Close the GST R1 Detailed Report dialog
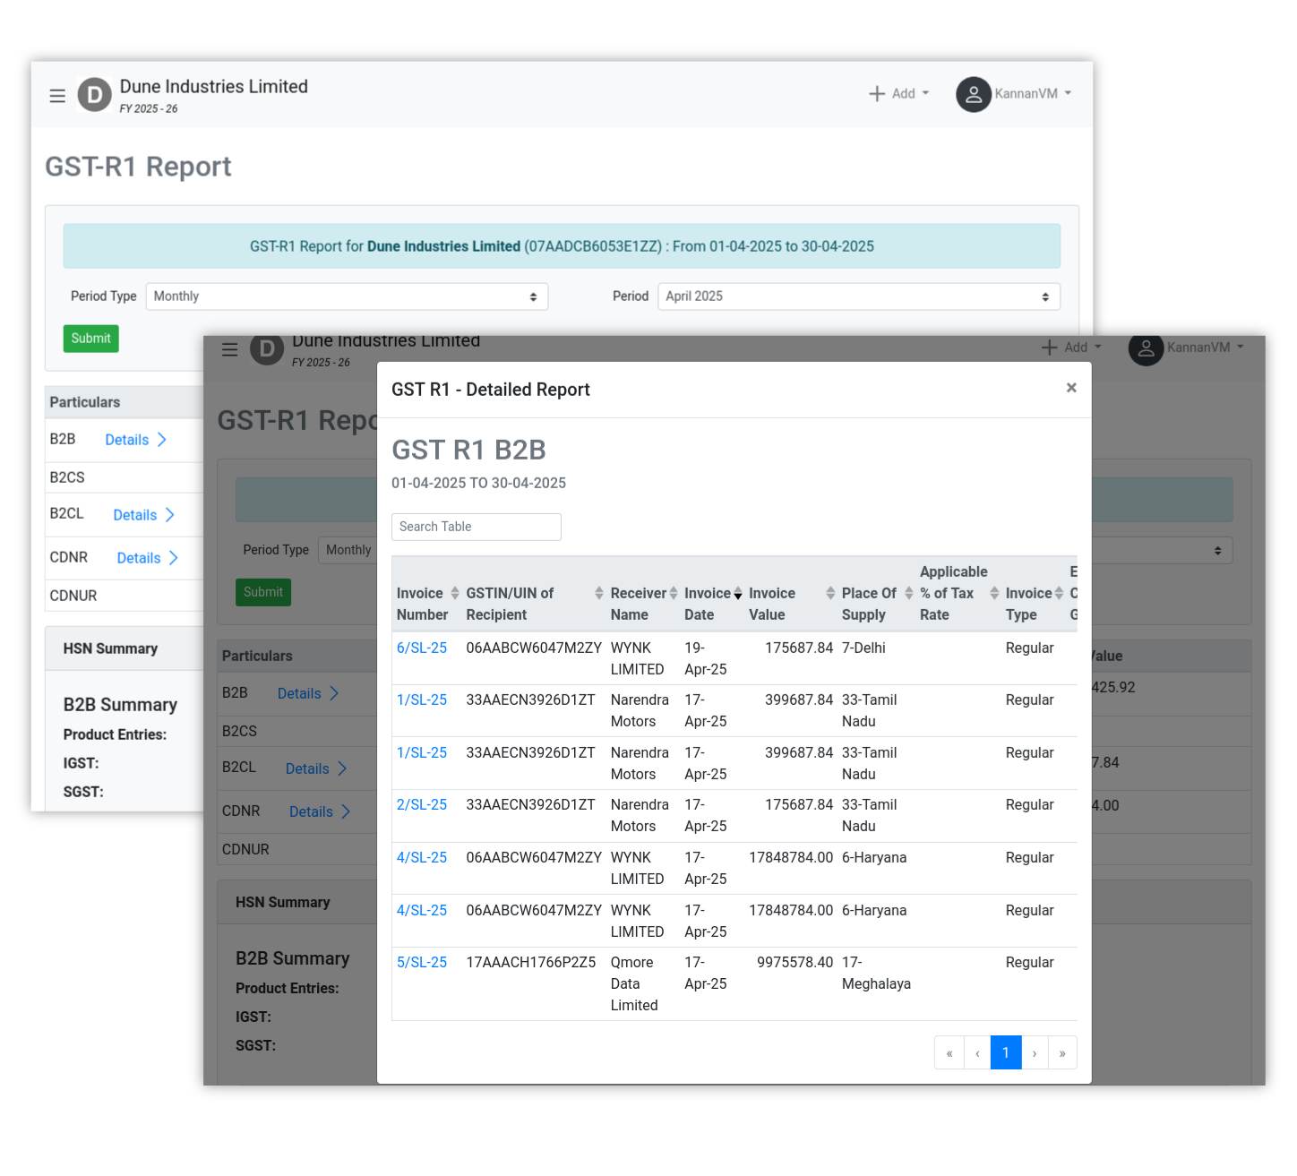1297x1176 pixels. coord(1070,388)
